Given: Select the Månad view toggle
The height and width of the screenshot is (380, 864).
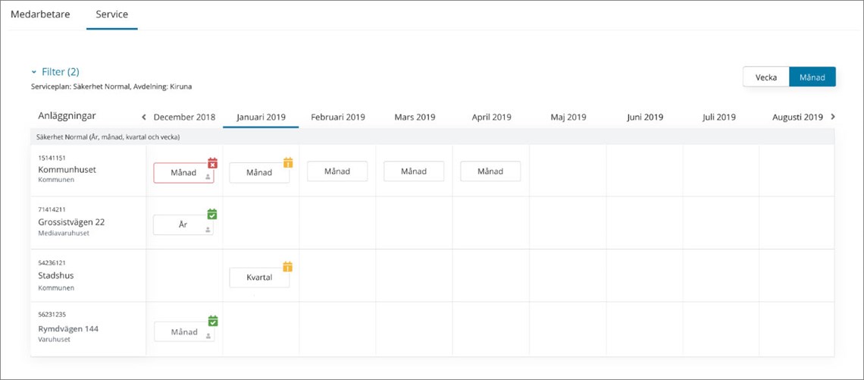Looking at the screenshot, I should click(812, 77).
